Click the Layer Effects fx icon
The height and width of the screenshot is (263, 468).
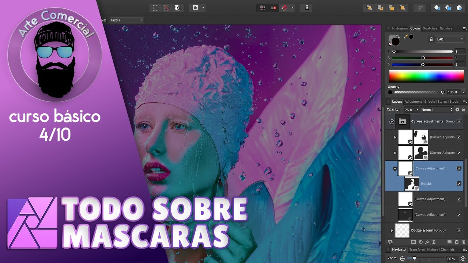pos(427,242)
